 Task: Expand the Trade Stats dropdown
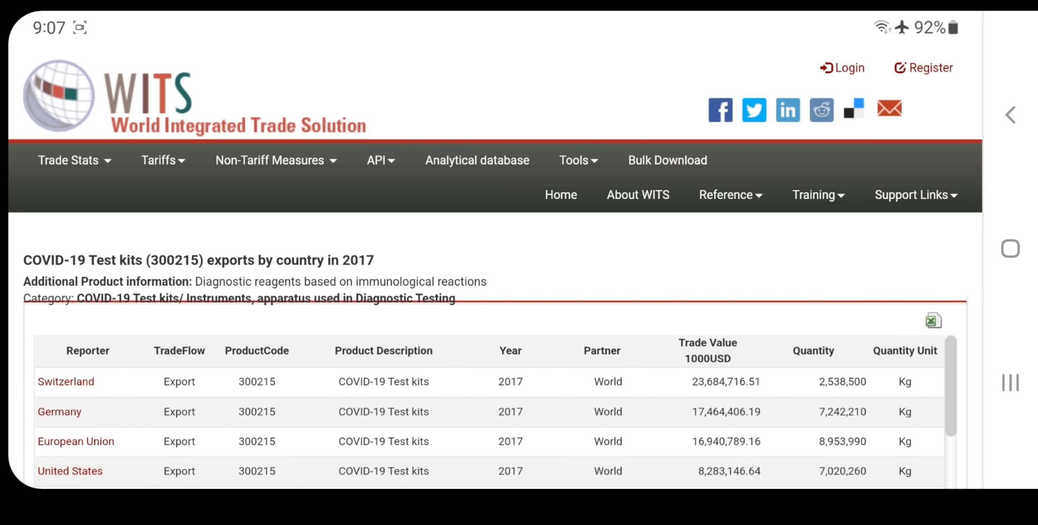pyautogui.click(x=74, y=161)
